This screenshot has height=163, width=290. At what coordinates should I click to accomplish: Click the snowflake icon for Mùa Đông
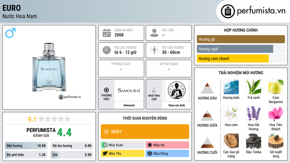coord(150,153)
